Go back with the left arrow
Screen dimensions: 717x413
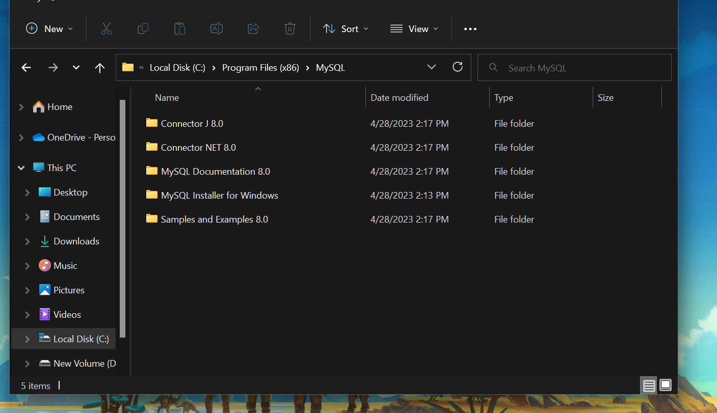[26, 68]
